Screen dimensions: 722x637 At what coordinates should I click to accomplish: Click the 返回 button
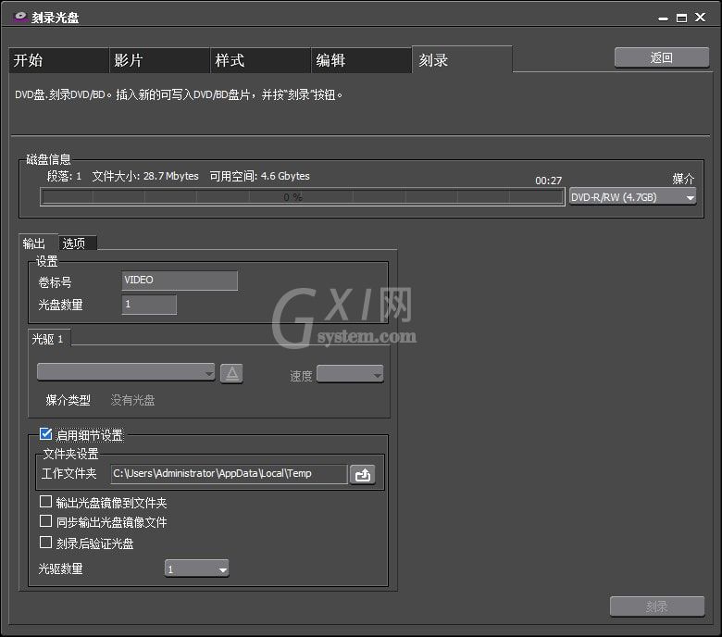662,57
